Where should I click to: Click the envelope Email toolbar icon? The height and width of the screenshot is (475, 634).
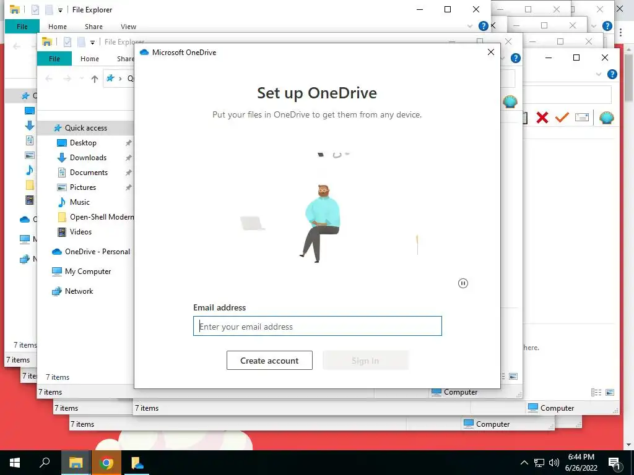pyautogui.click(x=581, y=118)
